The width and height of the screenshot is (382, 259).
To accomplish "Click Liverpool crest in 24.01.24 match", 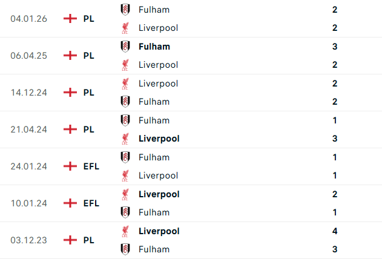I will point(125,175).
